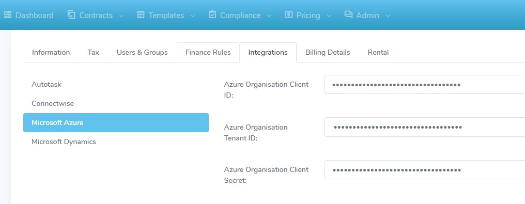Select Microsoft Azure integration
This screenshot has height=204, width=525.
tap(116, 123)
